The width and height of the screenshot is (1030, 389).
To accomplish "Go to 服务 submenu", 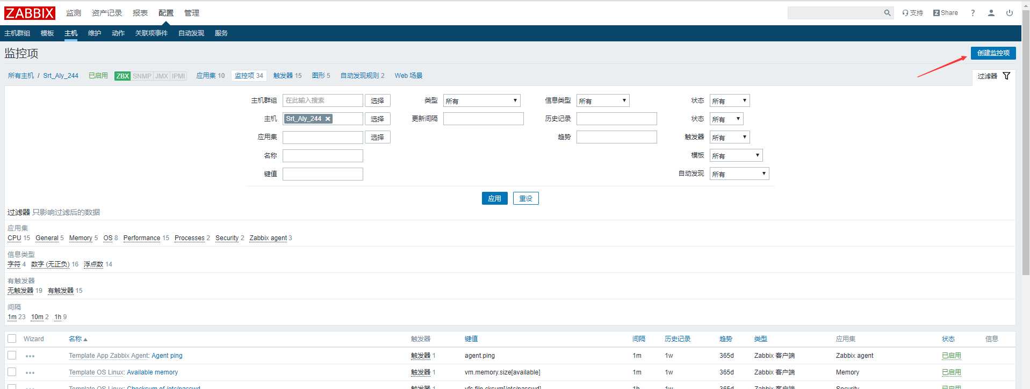I will (x=221, y=33).
